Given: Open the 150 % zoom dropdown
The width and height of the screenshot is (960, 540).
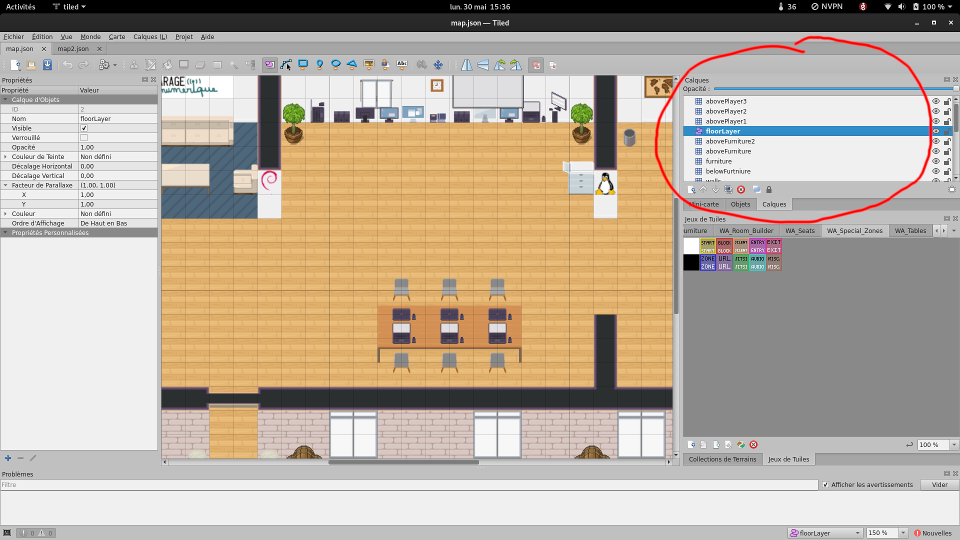Looking at the screenshot, I should (x=903, y=533).
